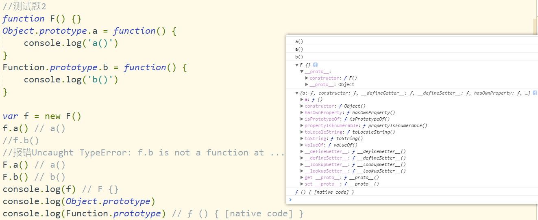This screenshot has height=220, width=538.
Task: Click the Function.prototype.b assignment line
Action: [x=95, y=67]
